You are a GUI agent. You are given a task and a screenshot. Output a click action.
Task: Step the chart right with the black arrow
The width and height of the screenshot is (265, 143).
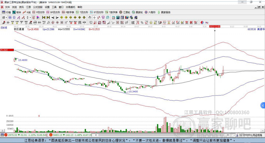tap(57, 18)
